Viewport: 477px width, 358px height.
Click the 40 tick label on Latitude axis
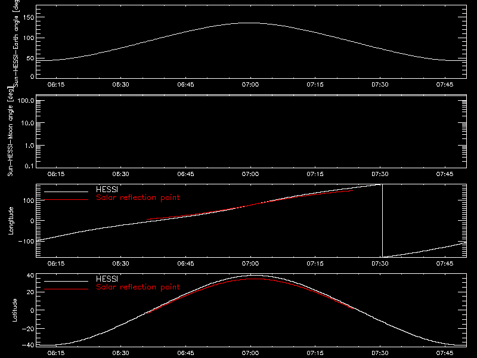(30, 276)
